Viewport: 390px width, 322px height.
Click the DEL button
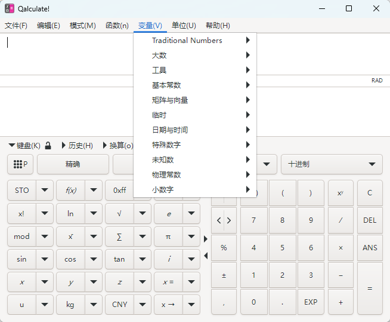point(370,220)
